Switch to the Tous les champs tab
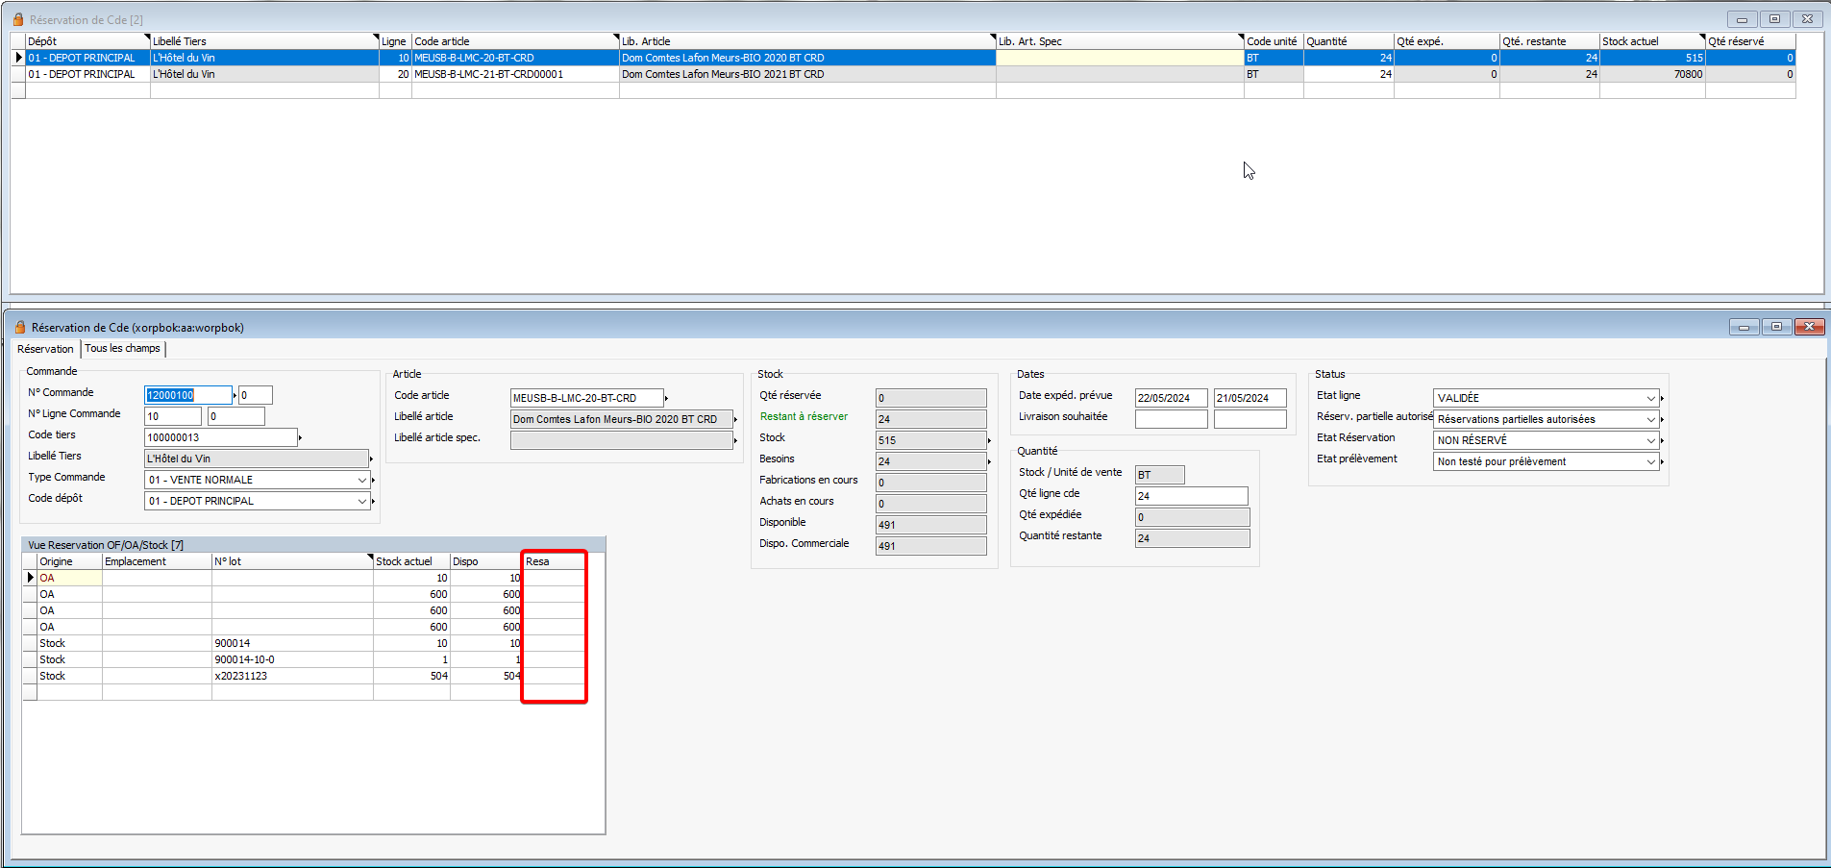The width and height of the screenshot is (1831, 868). tap(123, 349)
